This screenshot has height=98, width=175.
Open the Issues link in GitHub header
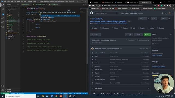[127, 13]
